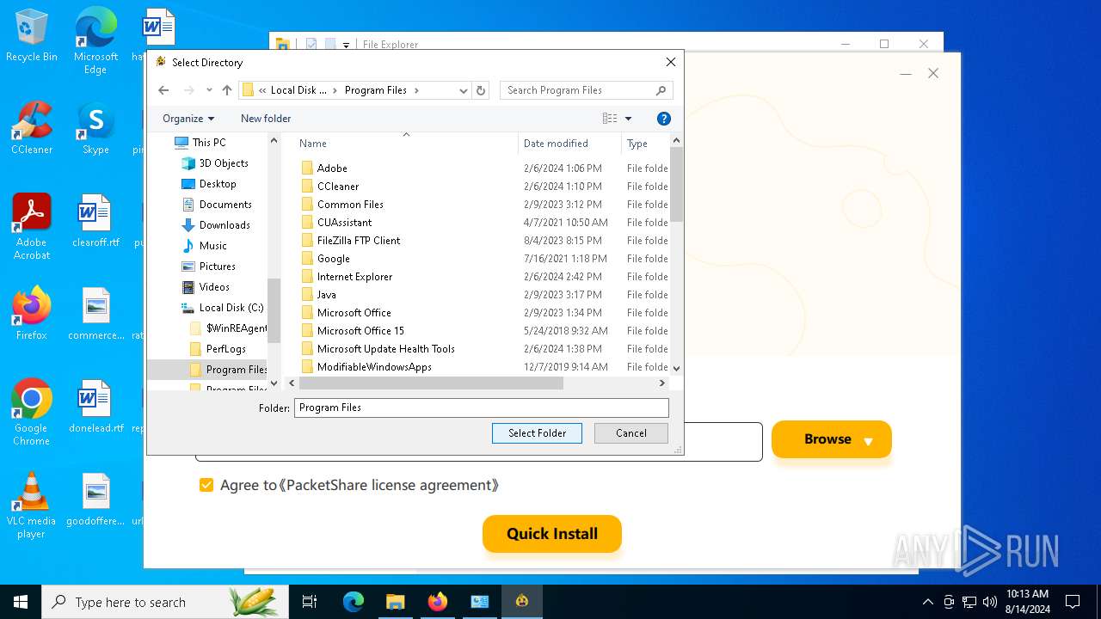Open the recent locations dropdown arrow
The image size is (1101, 619).
pyautogui.click(x=209, y=90)
